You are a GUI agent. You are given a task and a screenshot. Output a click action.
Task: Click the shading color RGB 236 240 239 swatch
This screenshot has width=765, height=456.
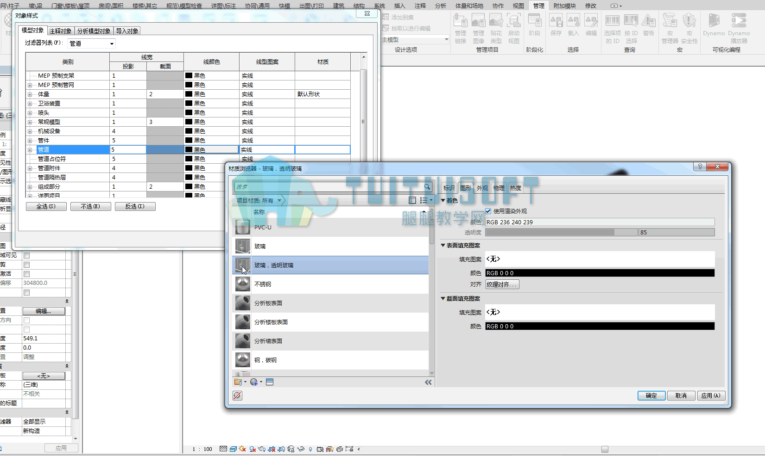point(600,222)
